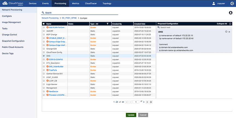Viewport: 236px width, 118px height.
Task: Click the Collapse All label
Action: (222, 24)
